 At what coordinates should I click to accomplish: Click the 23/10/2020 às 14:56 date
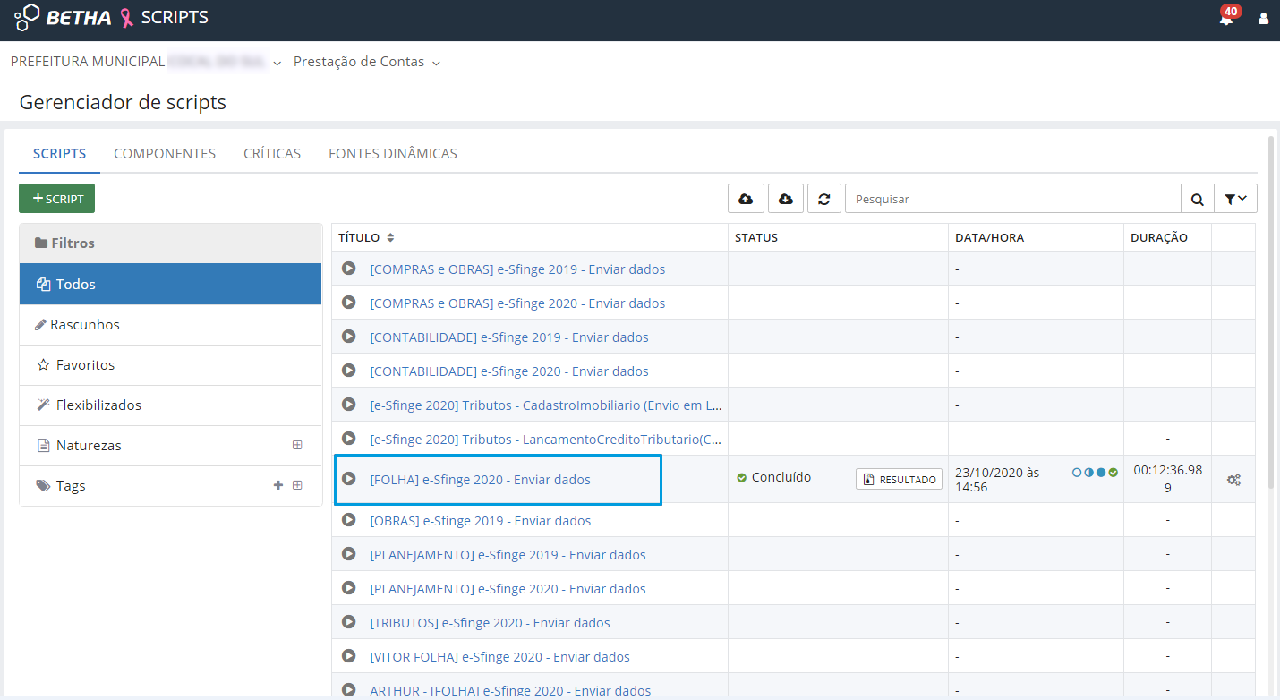coord(998,479)
